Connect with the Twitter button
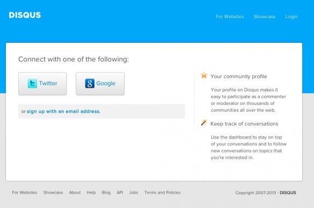 [x=42, y=83]
